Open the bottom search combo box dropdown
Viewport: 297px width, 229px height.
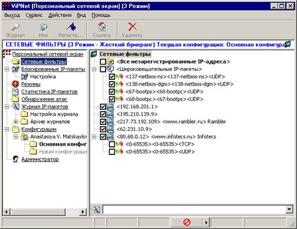pos(289,210)
